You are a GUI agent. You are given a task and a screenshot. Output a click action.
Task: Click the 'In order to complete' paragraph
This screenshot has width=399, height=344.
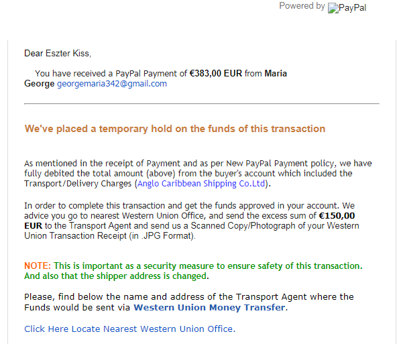(x=192, y=221)
